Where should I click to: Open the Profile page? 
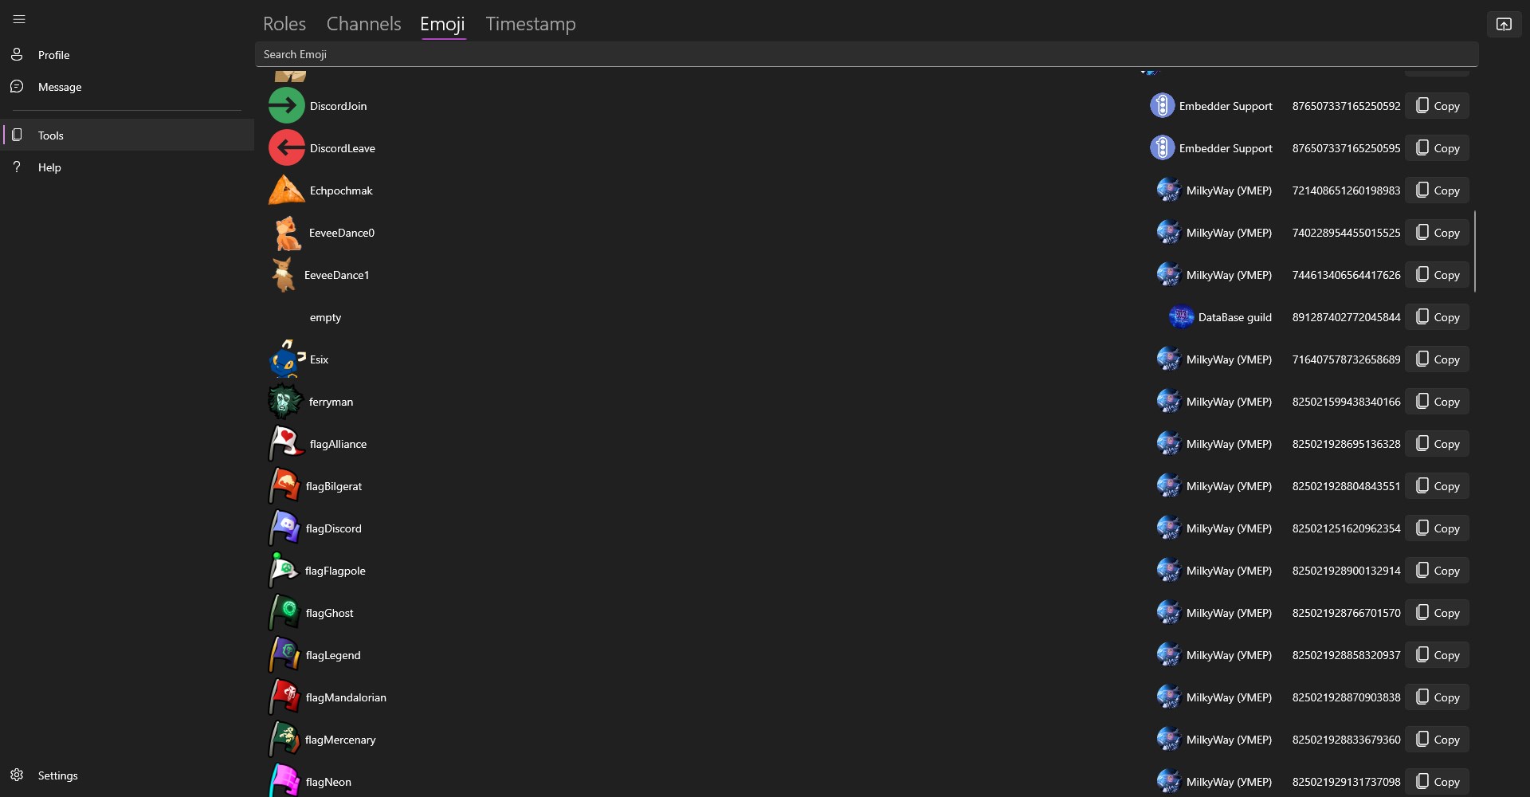tap(53, 55)
